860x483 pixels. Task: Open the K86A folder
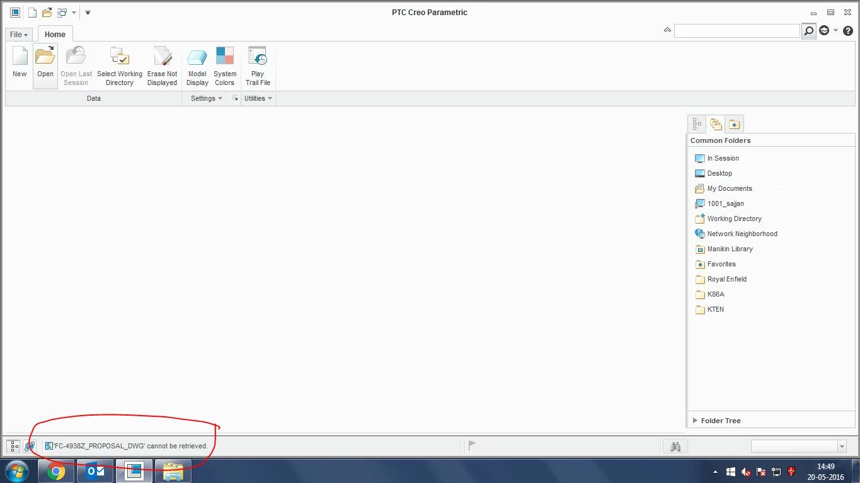[x=709, y=294]
